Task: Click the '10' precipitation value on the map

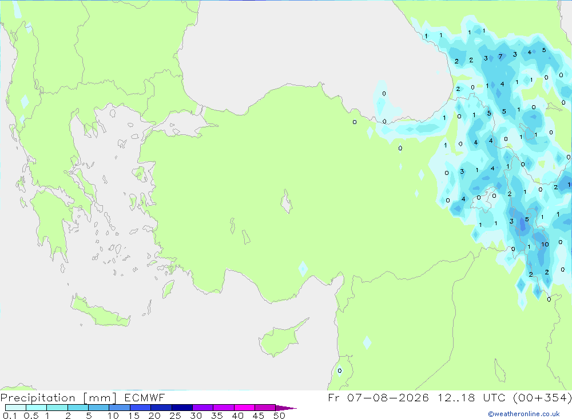Action: coord(545,244)
